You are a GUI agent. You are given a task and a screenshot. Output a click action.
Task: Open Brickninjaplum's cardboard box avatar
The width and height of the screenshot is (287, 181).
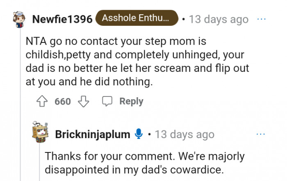(41, 133)
